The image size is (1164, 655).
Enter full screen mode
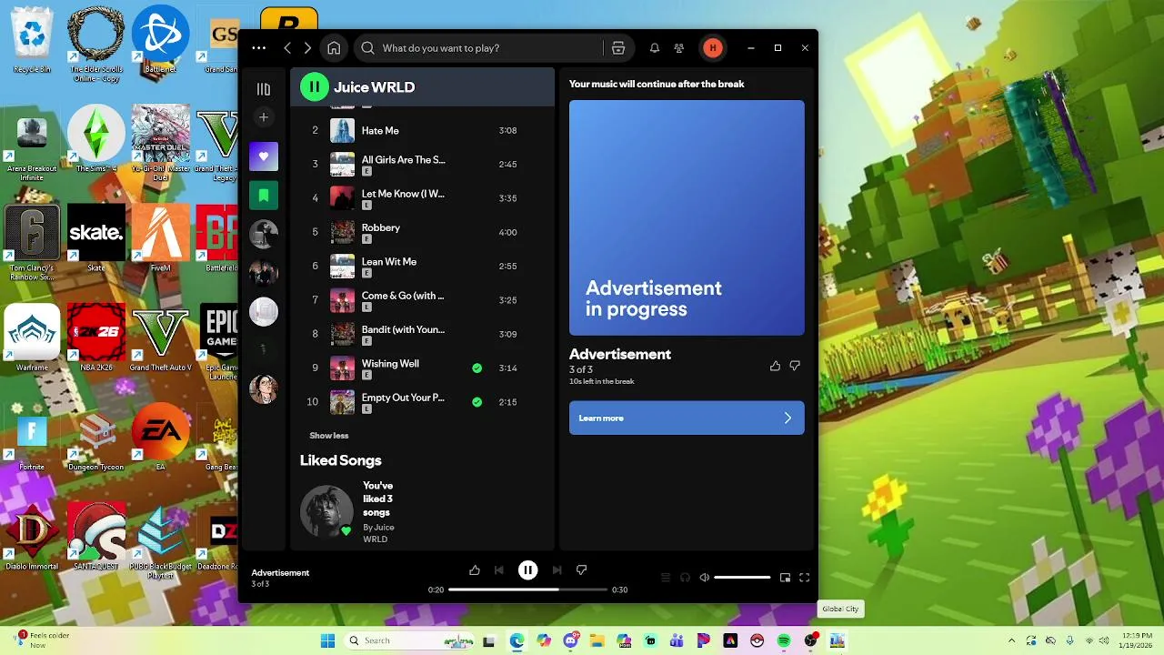click(804, 578)
